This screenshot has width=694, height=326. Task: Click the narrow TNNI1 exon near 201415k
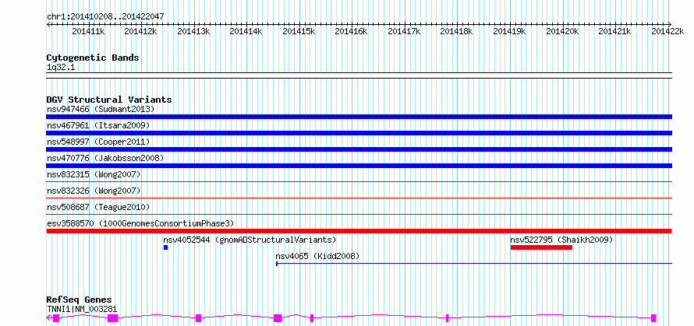pos(312,318)
